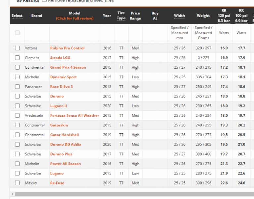Viewport: 254px width, 199px height.
Task: Click the Price Range column header
Action: click(135, 16)
